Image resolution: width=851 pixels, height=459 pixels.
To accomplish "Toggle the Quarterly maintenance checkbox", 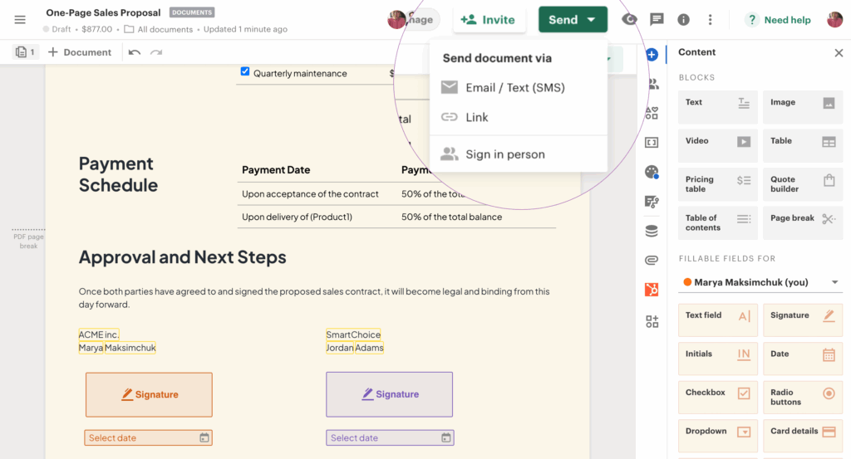I will tap(245, 71).
